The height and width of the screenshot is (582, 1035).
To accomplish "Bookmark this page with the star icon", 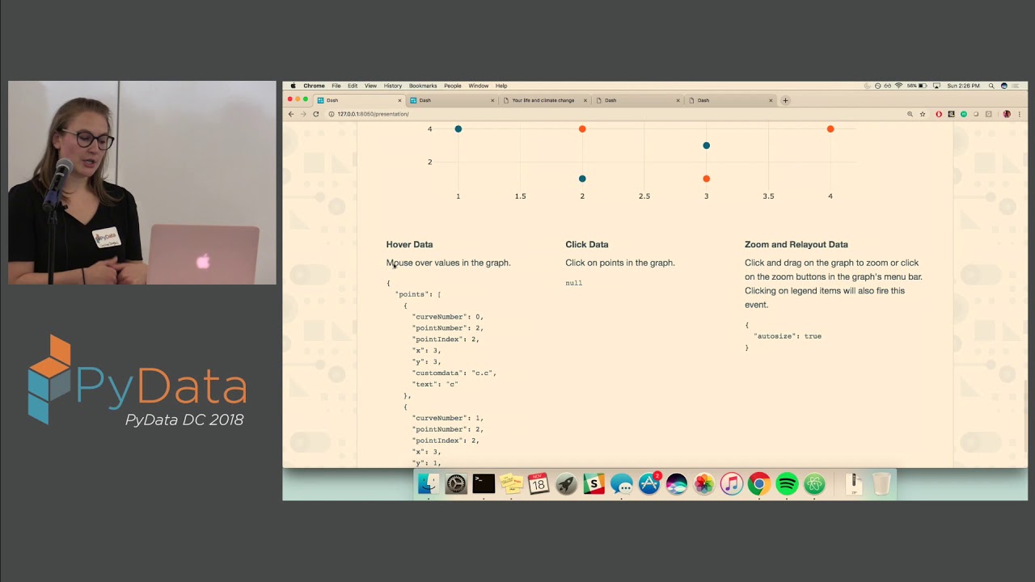I will point(923,114).
